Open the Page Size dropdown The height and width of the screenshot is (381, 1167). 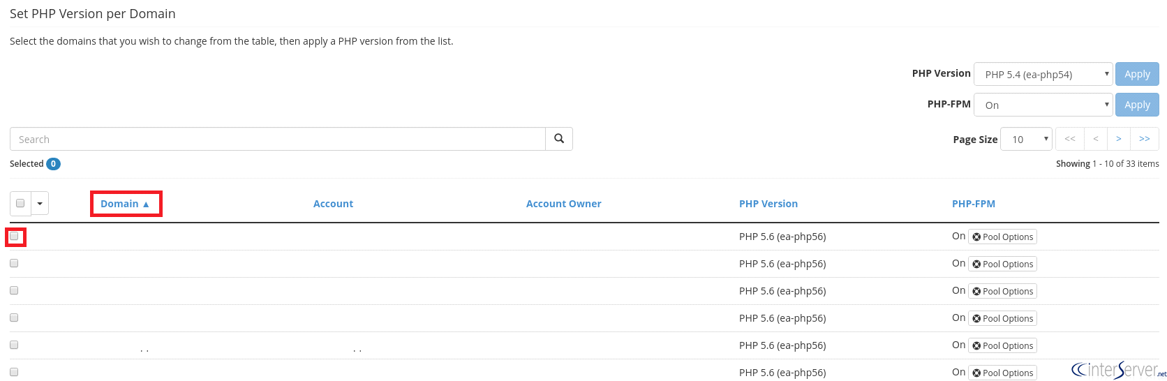(1026, 139)
